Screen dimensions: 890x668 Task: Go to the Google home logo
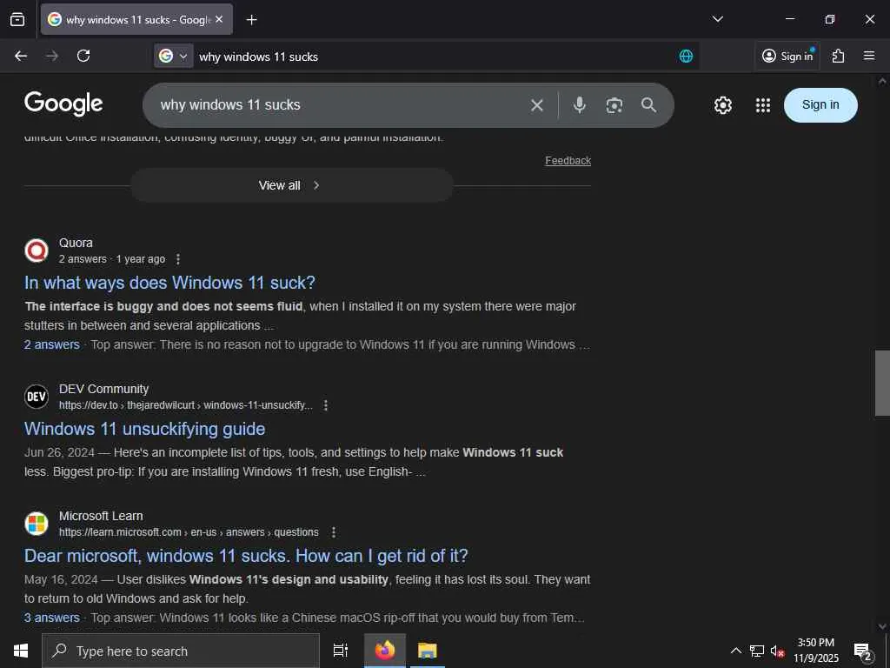tap(63, 104)
